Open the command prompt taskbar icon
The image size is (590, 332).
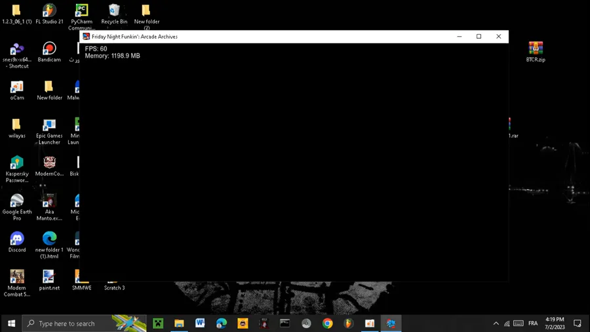pos(285,323)
